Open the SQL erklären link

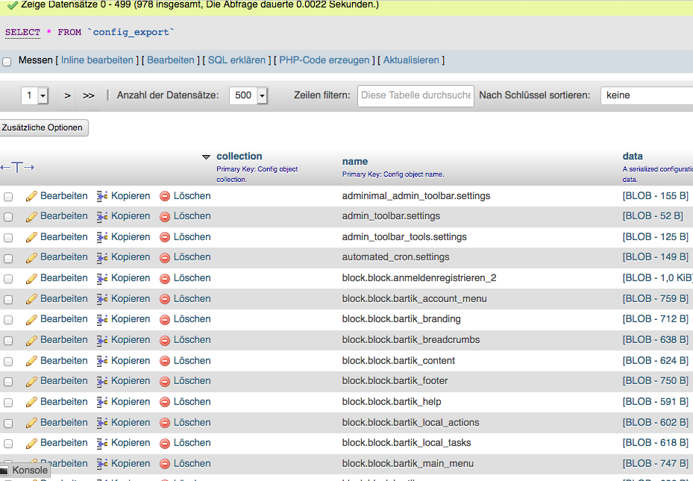[x=236, y=60]
